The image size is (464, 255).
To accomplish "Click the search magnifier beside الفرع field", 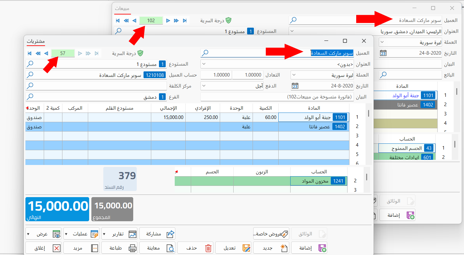I will coord(31,96).
